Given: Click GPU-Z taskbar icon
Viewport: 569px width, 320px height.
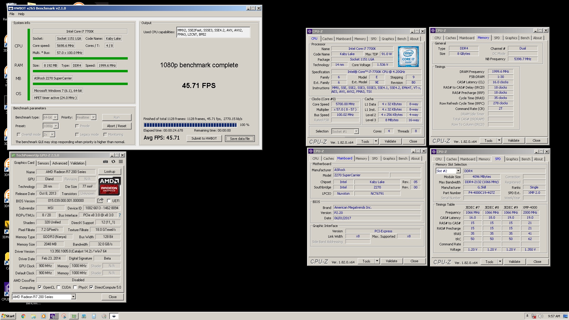Looking at the screenshot, I should tap(73, 316).
